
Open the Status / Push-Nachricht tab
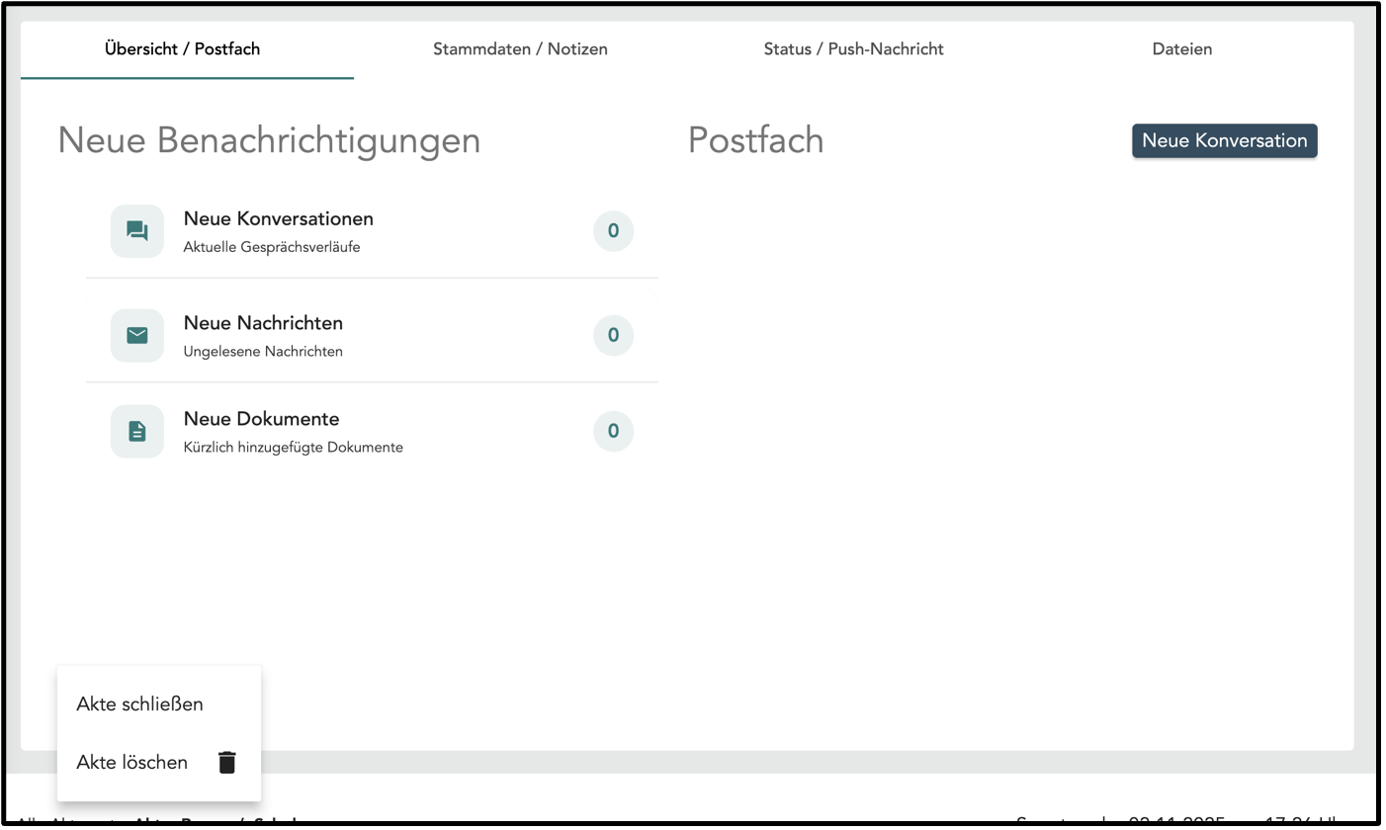point(853,49)
